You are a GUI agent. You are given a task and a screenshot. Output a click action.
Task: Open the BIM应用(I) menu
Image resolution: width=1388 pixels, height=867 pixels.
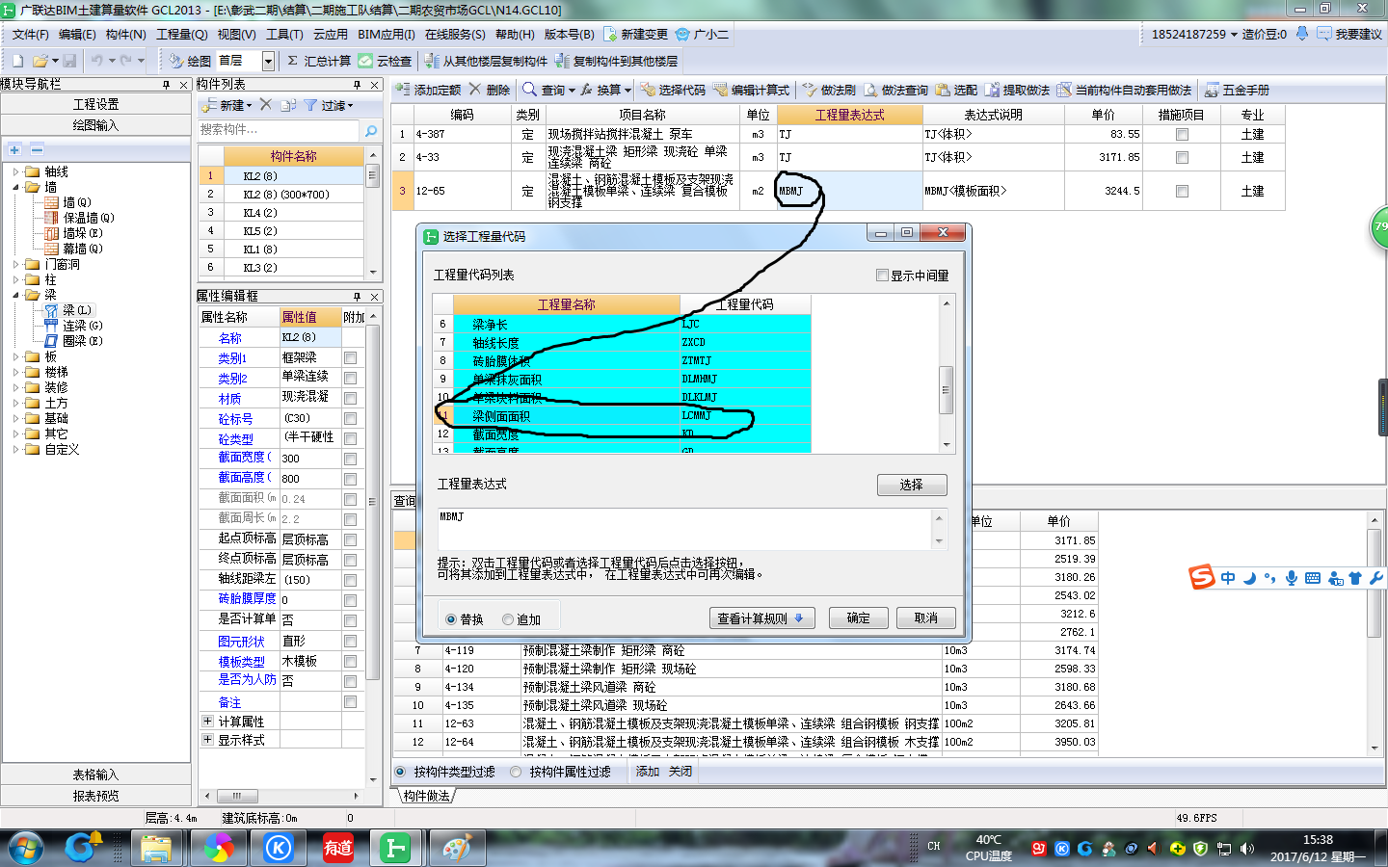click(x=387, y=34)
